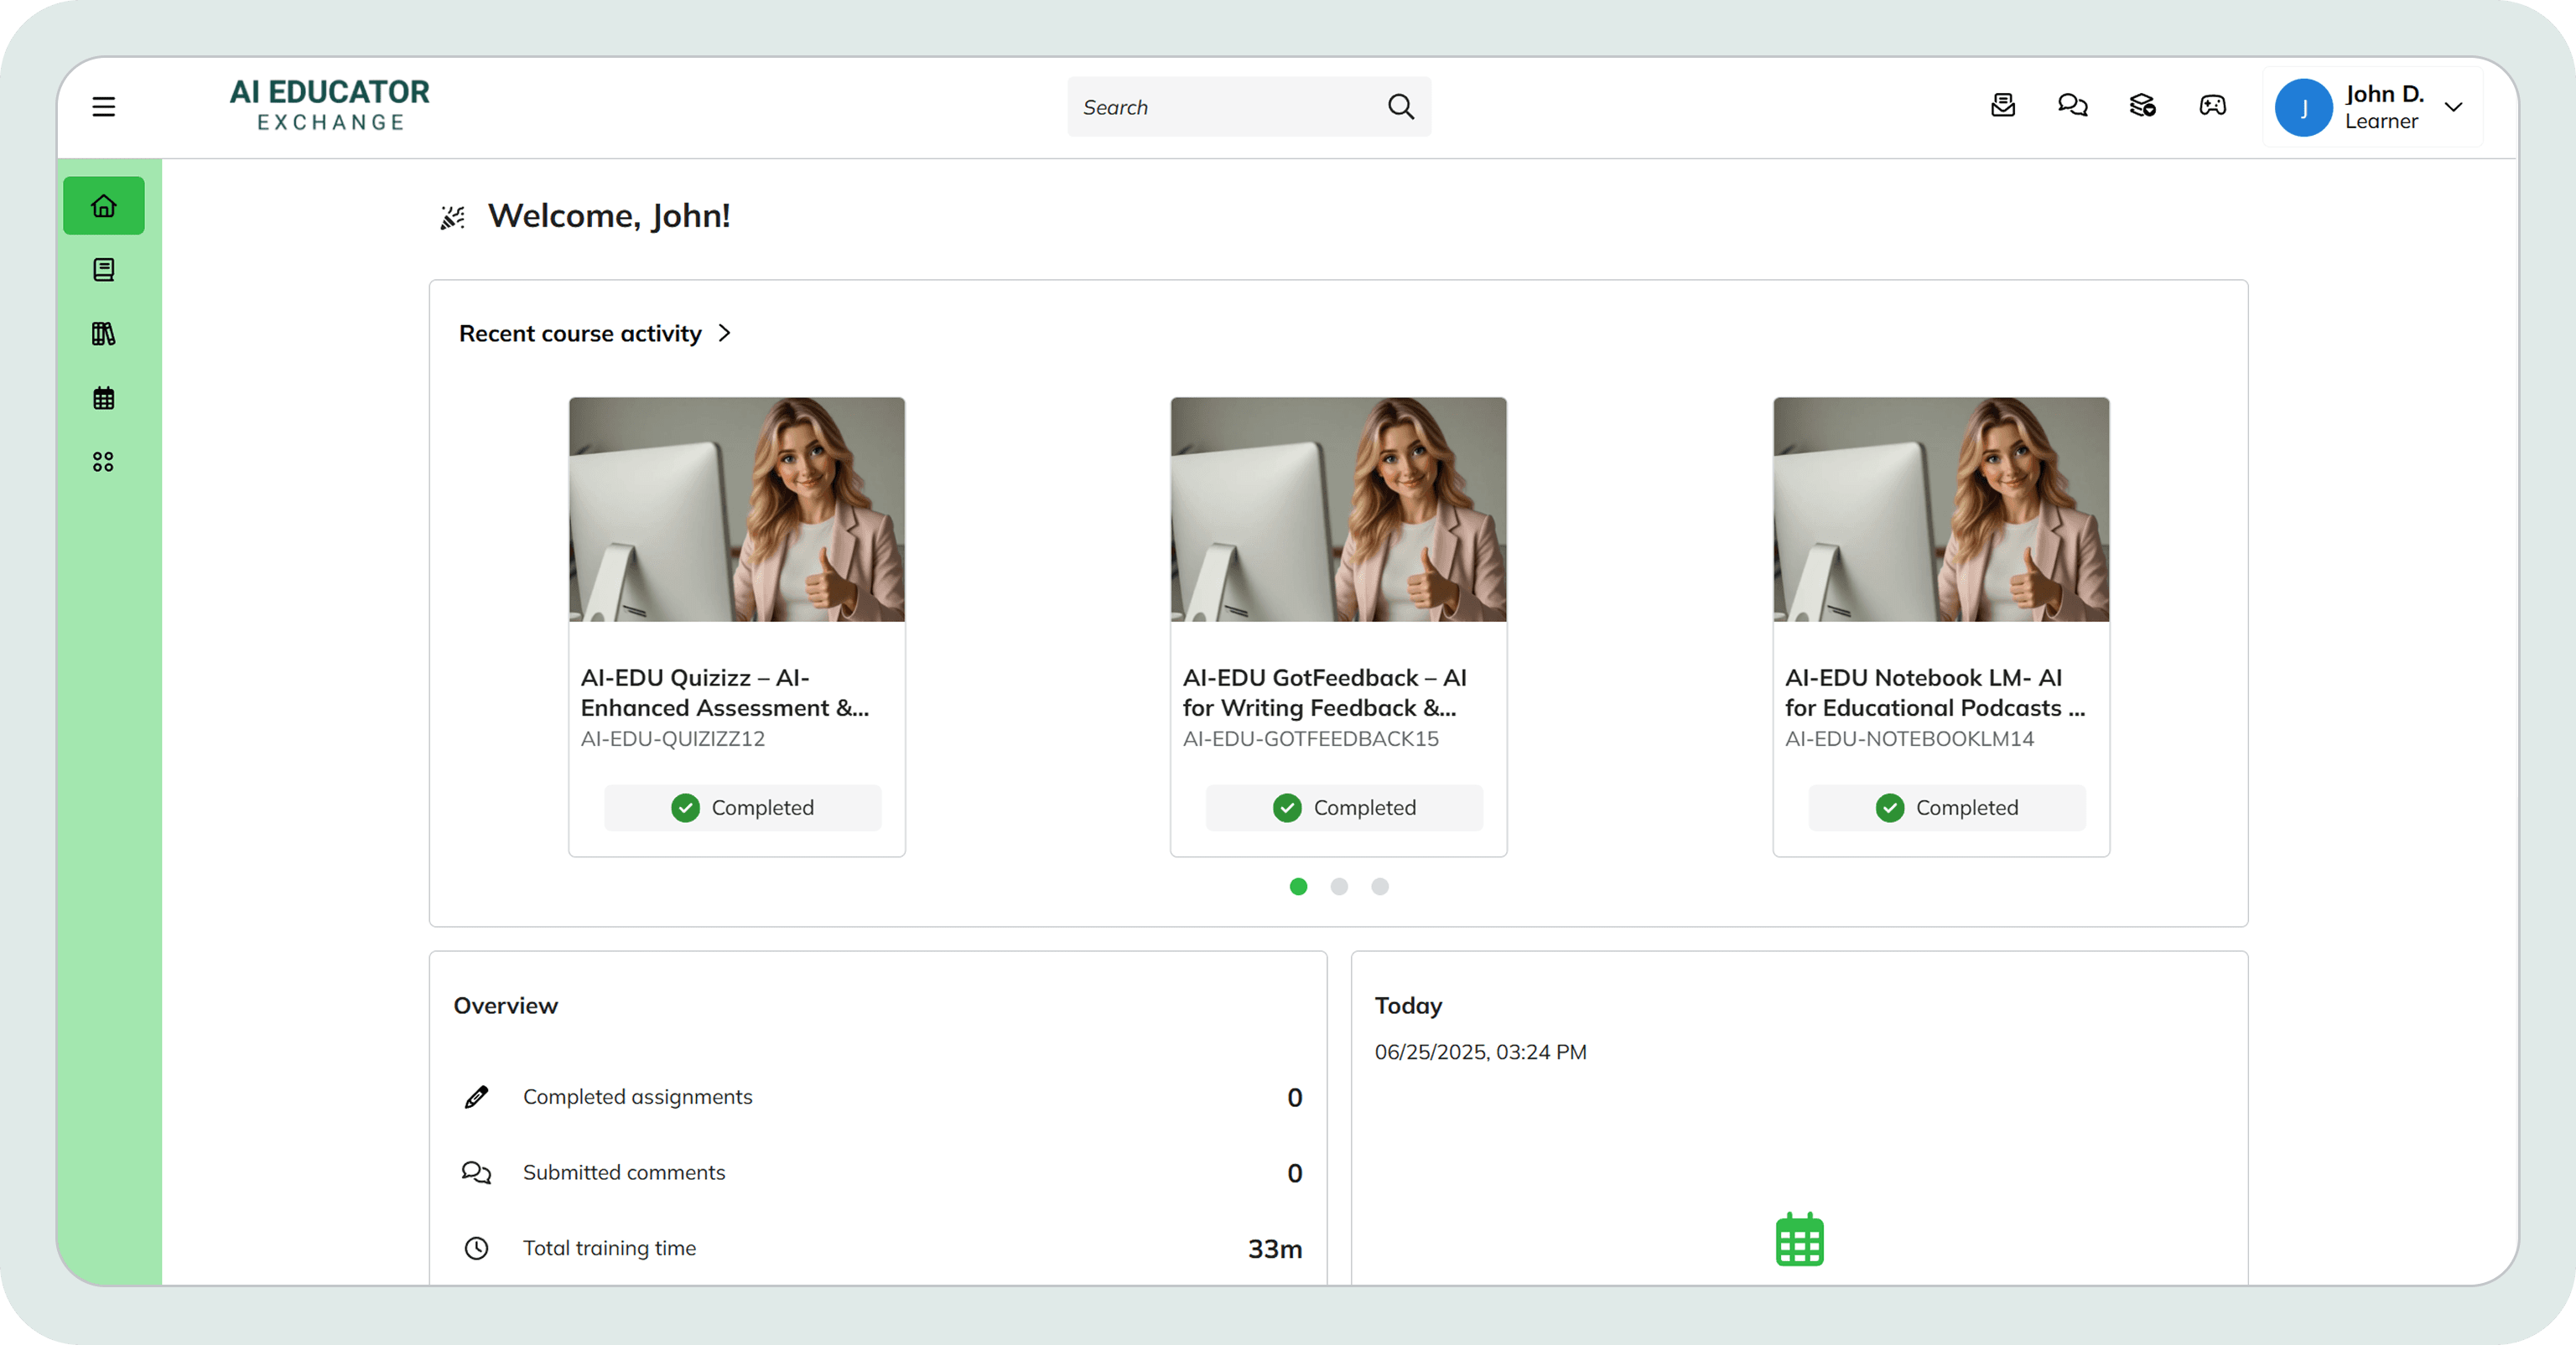Screen dimensions: 2576x1345
Task: Expand the John D. profile dropdown arrow
Action: click(x=2454, y=107)
